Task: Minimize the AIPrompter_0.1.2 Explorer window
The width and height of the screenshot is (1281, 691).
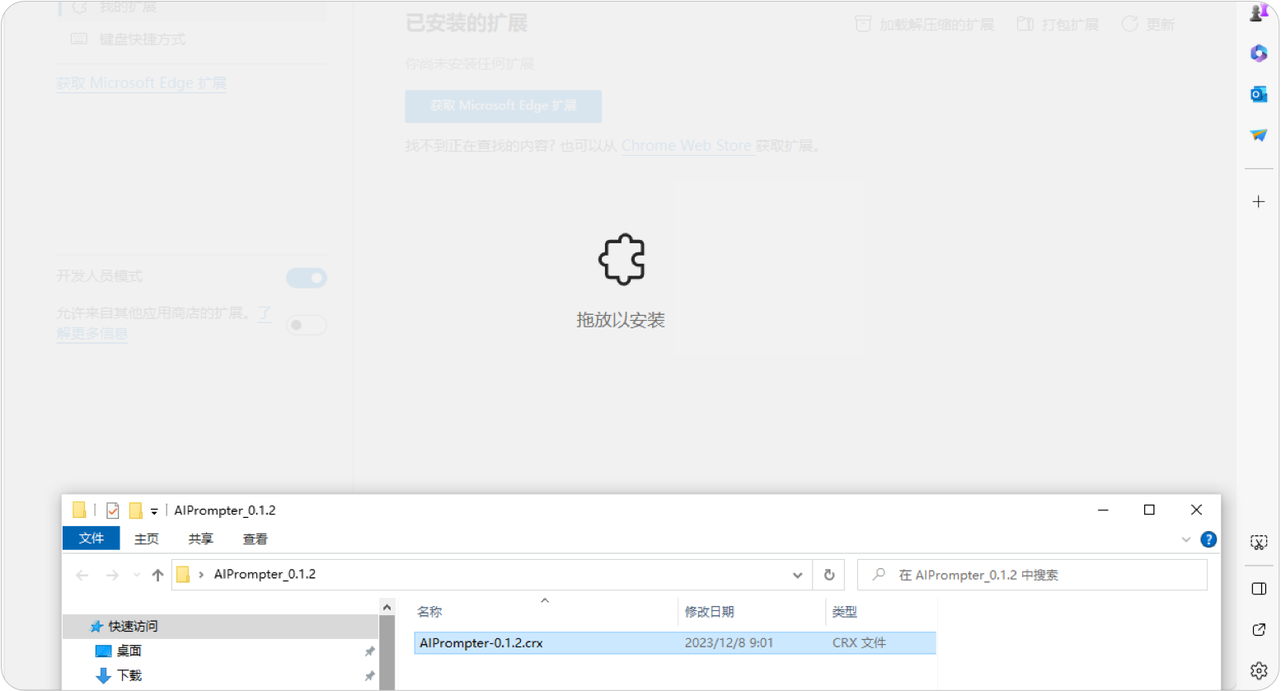Action: 1103,510
